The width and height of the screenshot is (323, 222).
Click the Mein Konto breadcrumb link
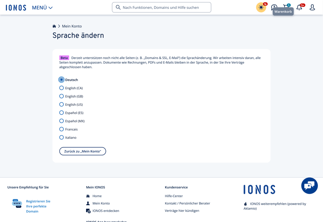(x=72, y=26)
